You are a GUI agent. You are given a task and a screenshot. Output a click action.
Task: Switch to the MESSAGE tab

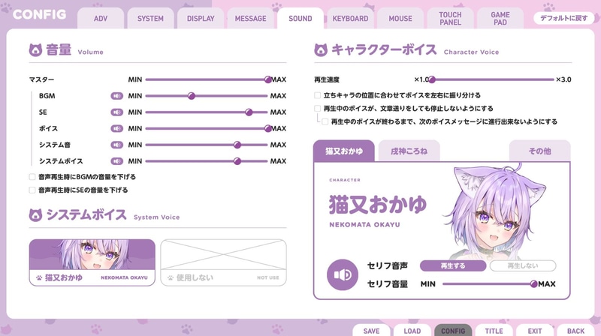point(250,18)
